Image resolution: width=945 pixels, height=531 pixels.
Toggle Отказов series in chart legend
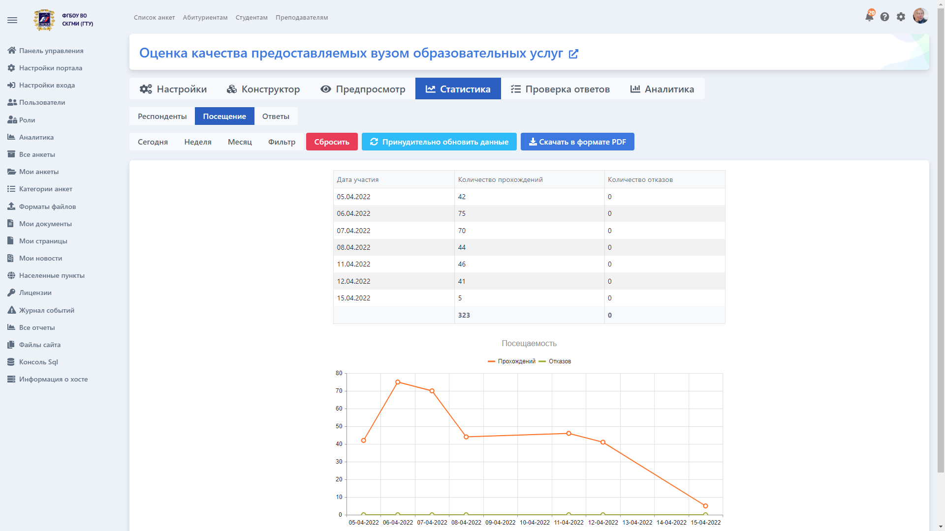[555, 361]
